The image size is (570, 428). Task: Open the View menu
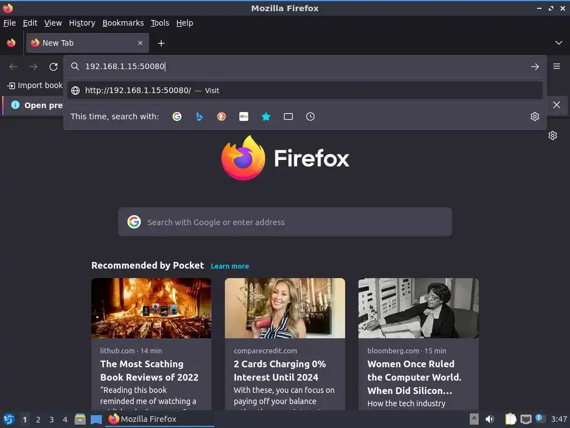pyautogui.click(x=53, y=23)
